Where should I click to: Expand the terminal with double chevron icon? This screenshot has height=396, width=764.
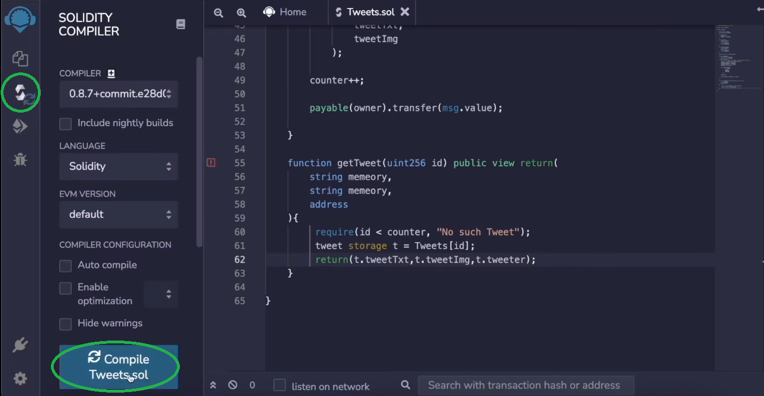[x=213, y=385]
